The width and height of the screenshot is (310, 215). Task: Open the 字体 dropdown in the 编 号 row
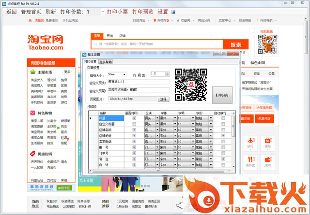point(175,147)
